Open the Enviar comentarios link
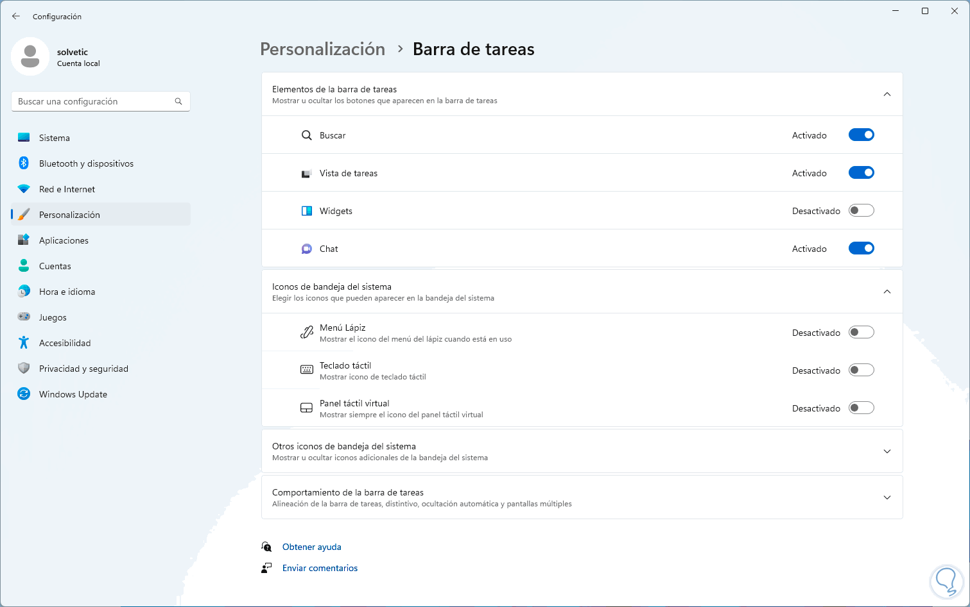Viewport: 970px width, 607px height. coord(320,568)
